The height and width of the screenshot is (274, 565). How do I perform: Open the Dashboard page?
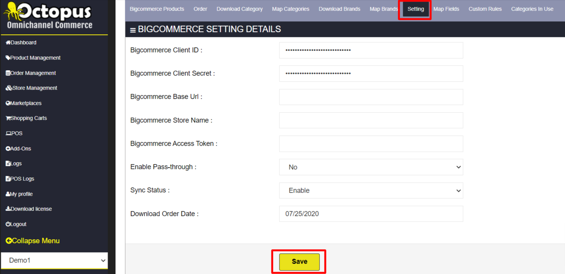click(x=23, y=43)
